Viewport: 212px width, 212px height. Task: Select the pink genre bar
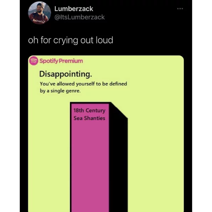90,158
